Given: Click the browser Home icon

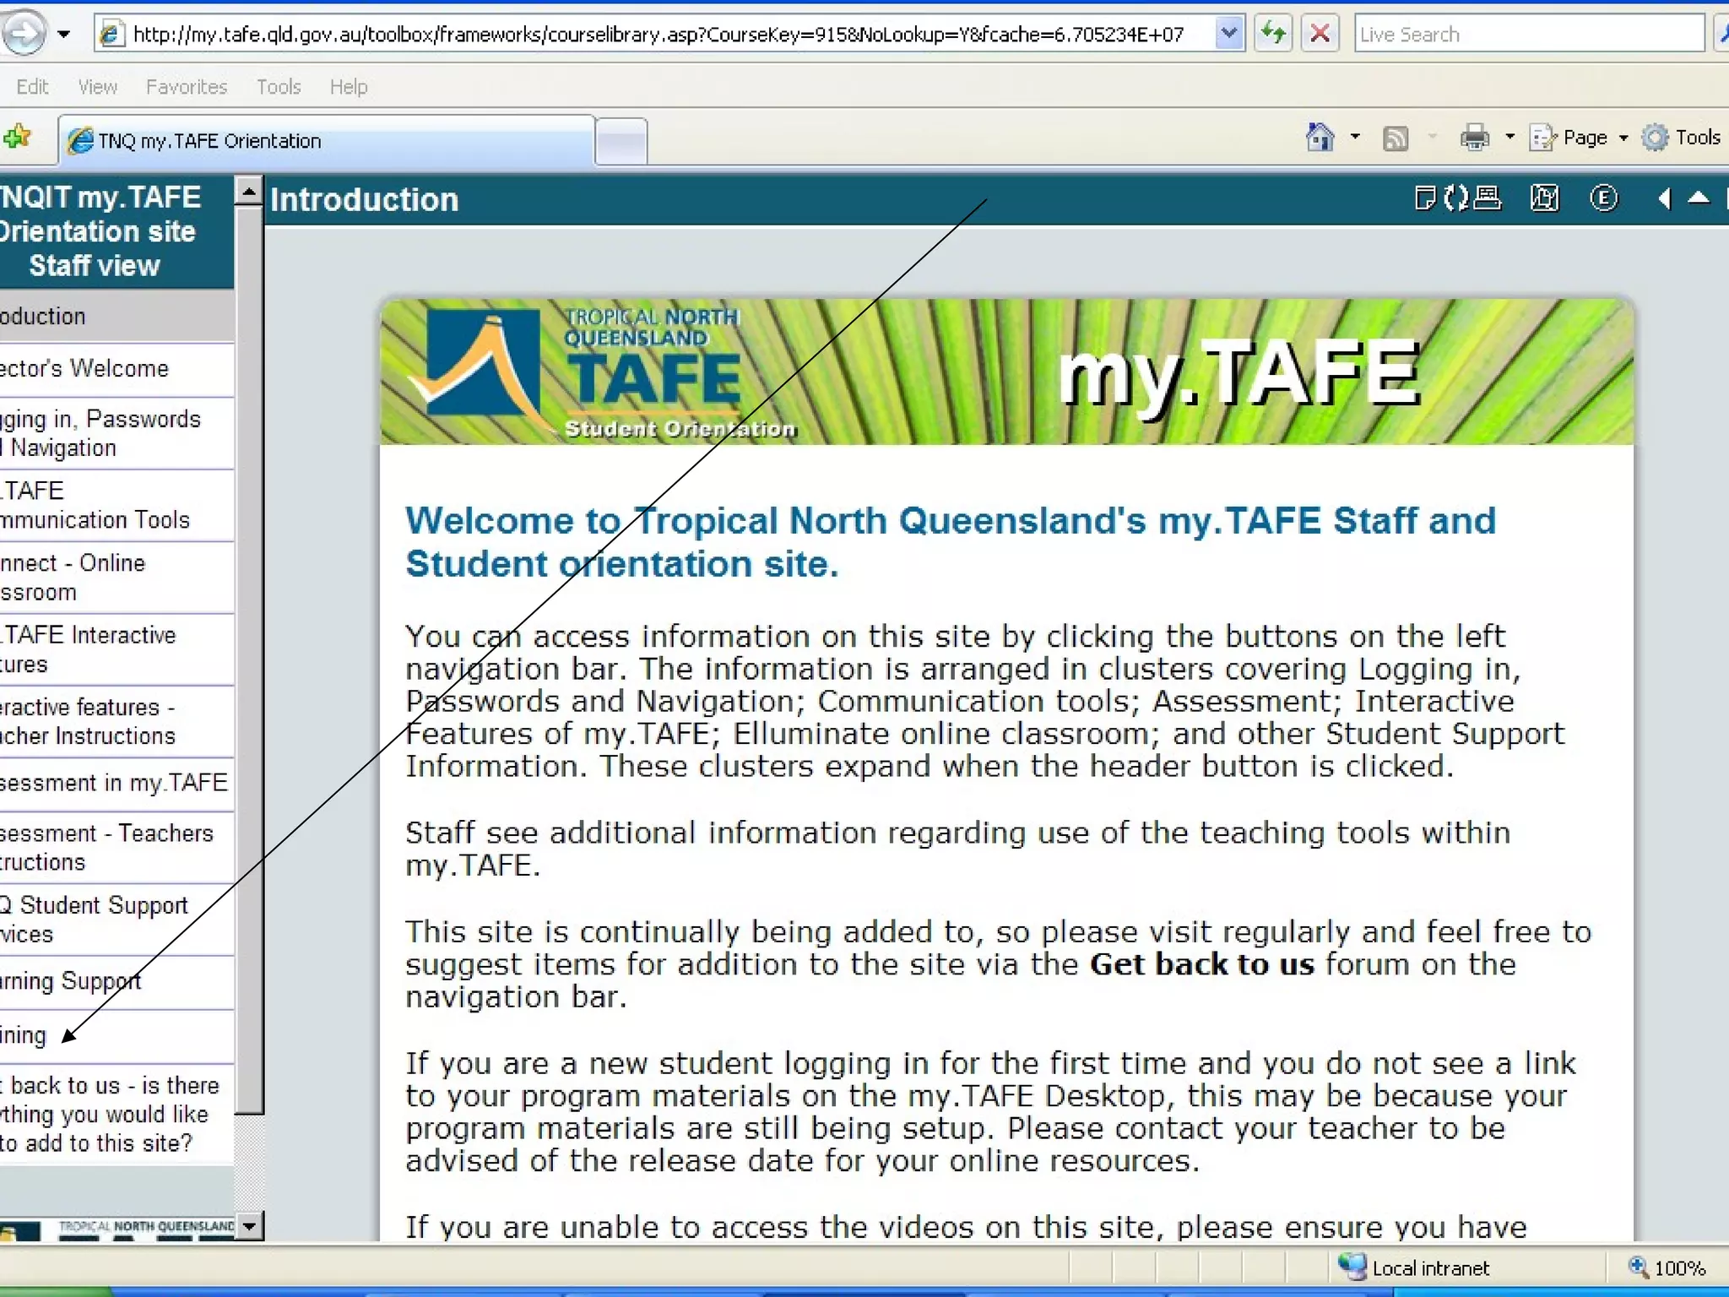Looking at the screenshot, I should (x=1320, y=138).
